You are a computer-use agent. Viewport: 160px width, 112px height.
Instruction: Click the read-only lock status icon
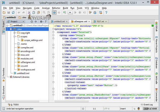pyautogui.click(x=134, y=109)
